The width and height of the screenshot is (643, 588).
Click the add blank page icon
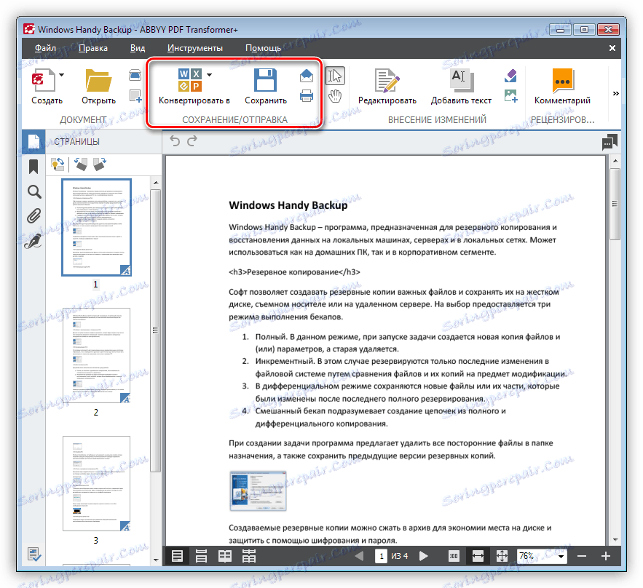pyautogui.click(x=135, y=96)
